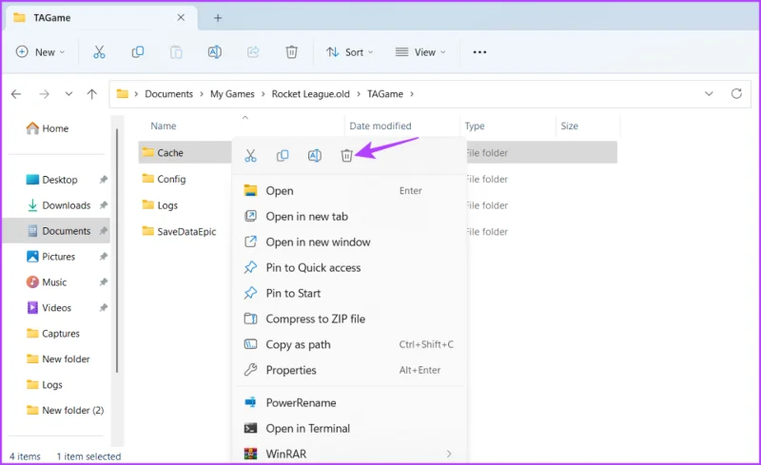Go back using the back arrow
Viewport: 761px width, 465px height.
16,94
